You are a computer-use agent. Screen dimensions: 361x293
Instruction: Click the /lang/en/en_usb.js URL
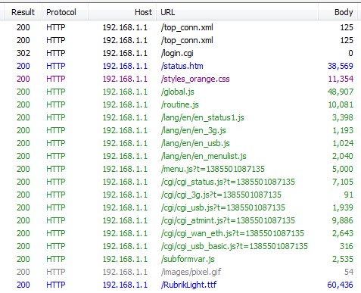coord(195,143)
